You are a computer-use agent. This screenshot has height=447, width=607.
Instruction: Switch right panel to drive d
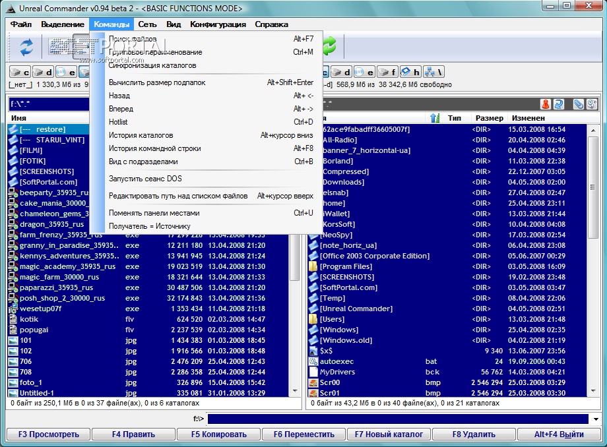341,72
